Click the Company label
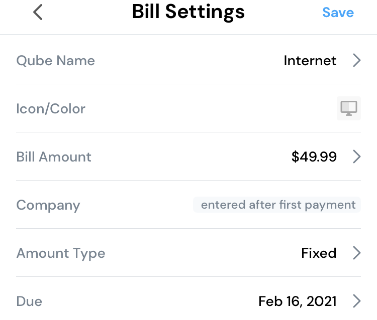Screen dimensions: 377x320 [48, 205]
